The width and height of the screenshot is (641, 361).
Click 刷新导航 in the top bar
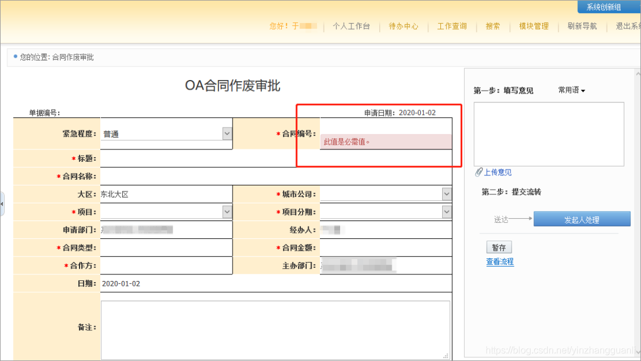582,26
